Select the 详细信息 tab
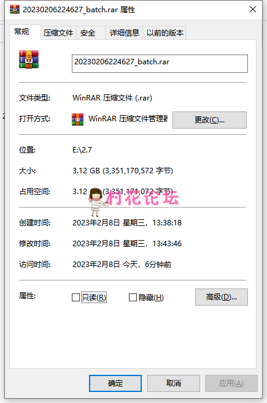Screen dimensions: 267x403 [x=125, y=33]
